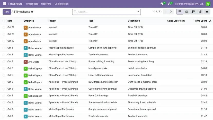Click Neha Kapoor avatar on Install press brake row
The height and width of the screenshot is (120, 213).
pos(25,68)
